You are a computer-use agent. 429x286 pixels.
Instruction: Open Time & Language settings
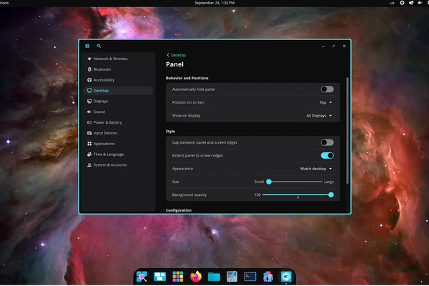[x=118, y=154]
